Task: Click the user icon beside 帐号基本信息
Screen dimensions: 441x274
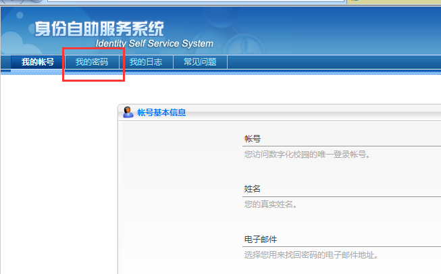Action: (128, 113)
